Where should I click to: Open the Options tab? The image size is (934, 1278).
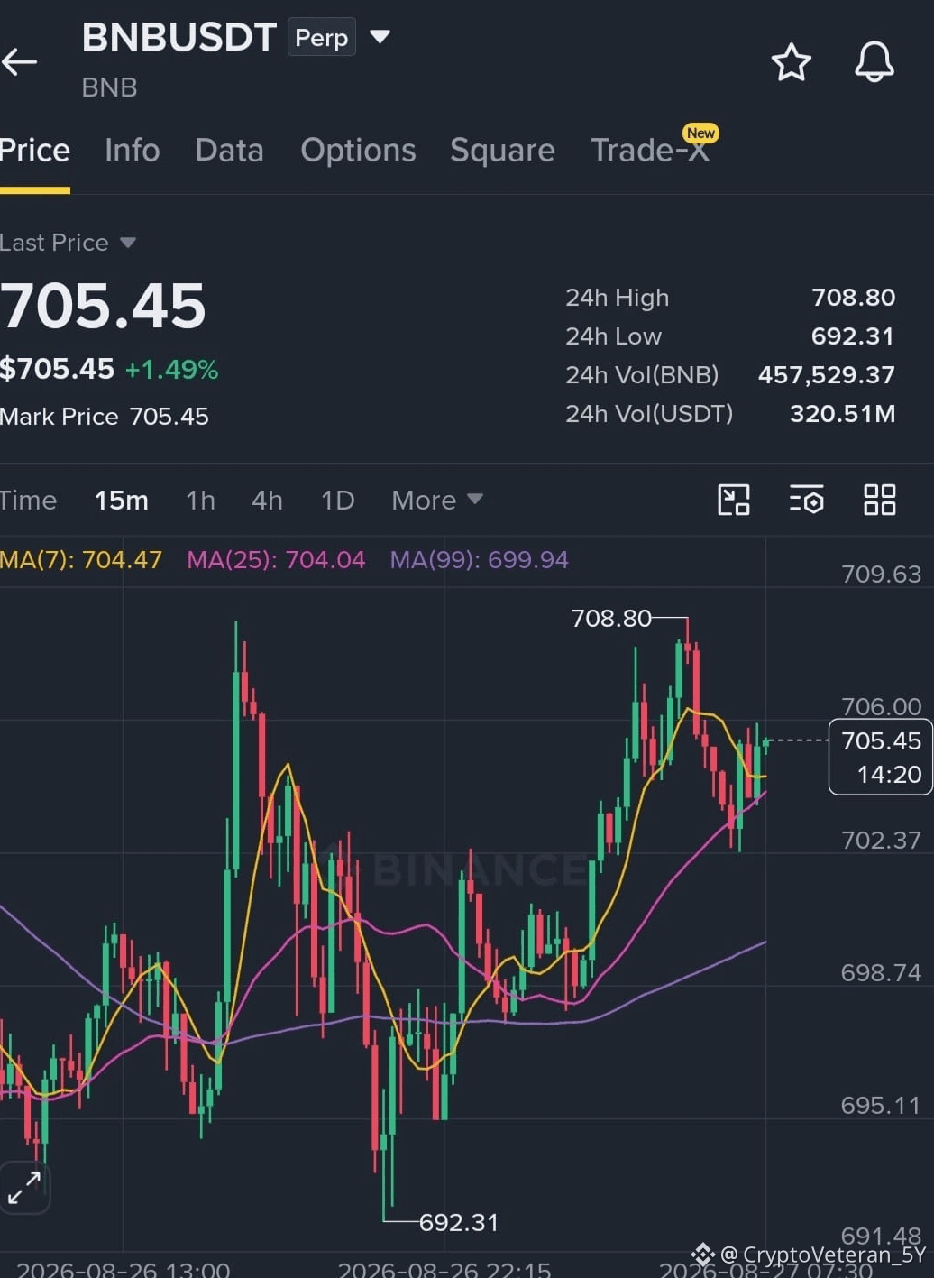click(x=359, y=150)
